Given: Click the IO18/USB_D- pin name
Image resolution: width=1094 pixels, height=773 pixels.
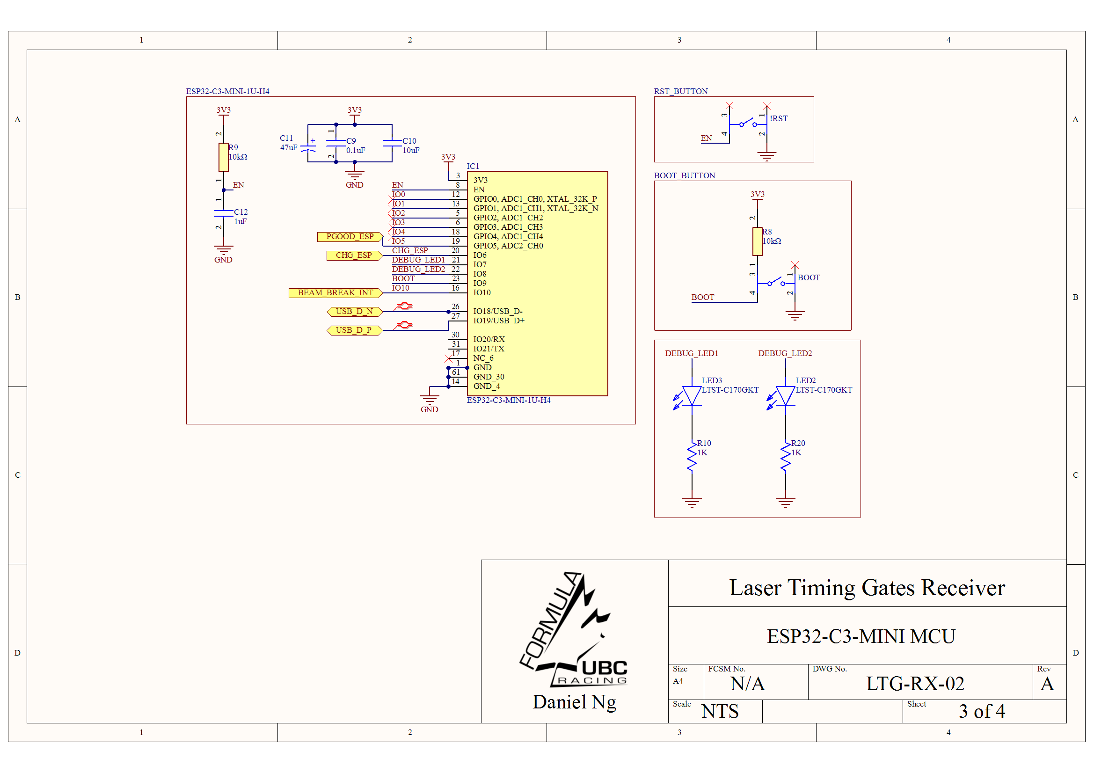Looking at the screenshot, I should pos(498,312).
